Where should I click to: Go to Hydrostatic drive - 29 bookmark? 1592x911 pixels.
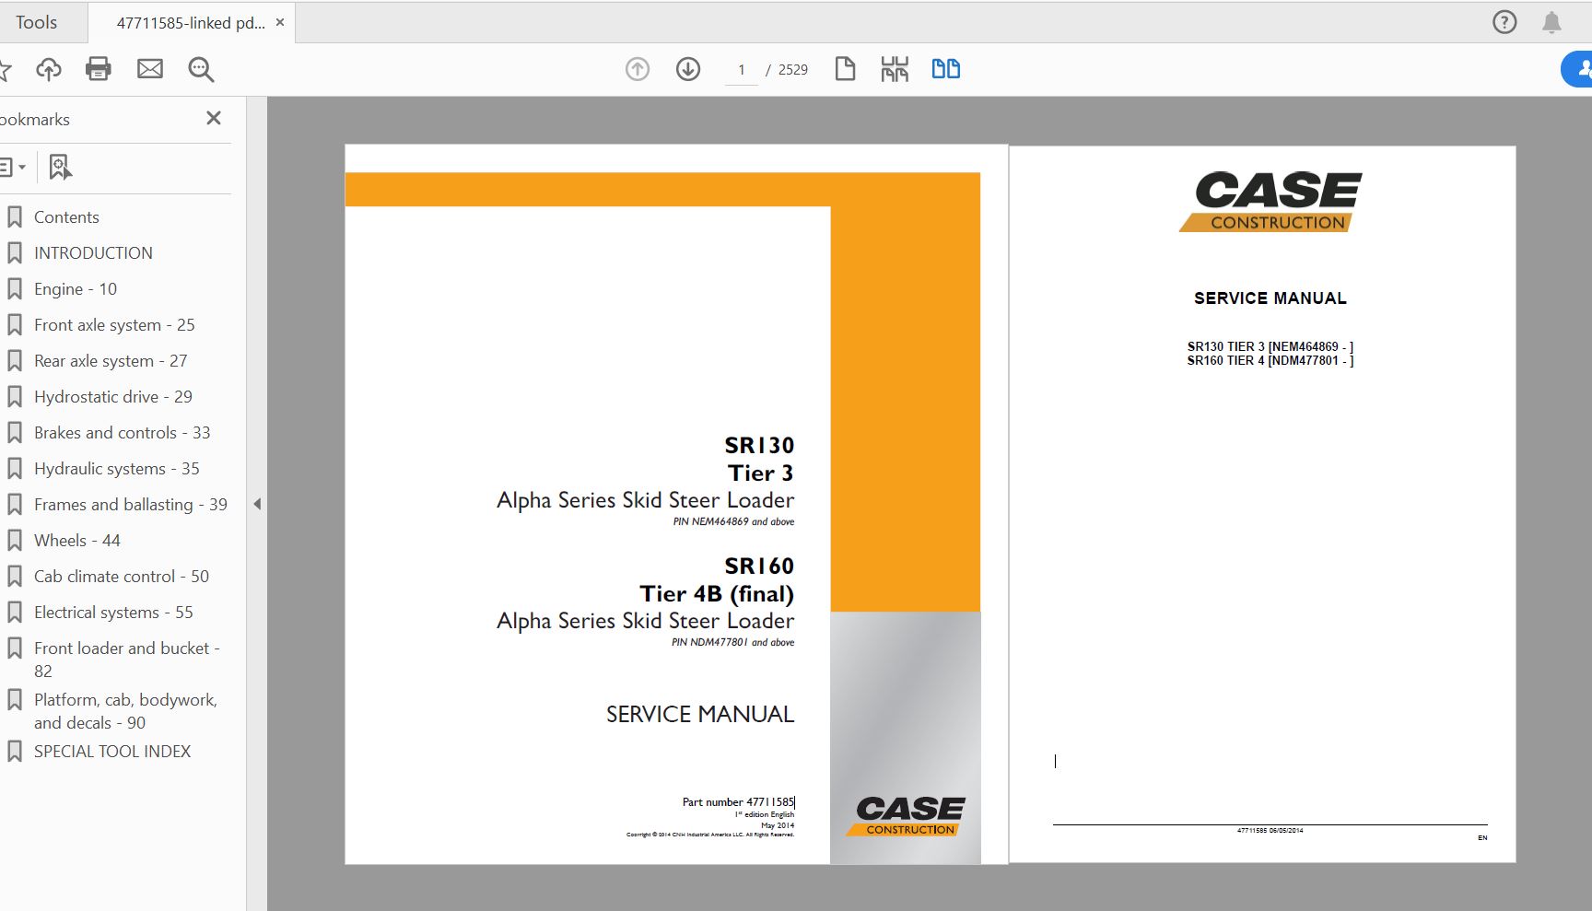coord(113,397)
